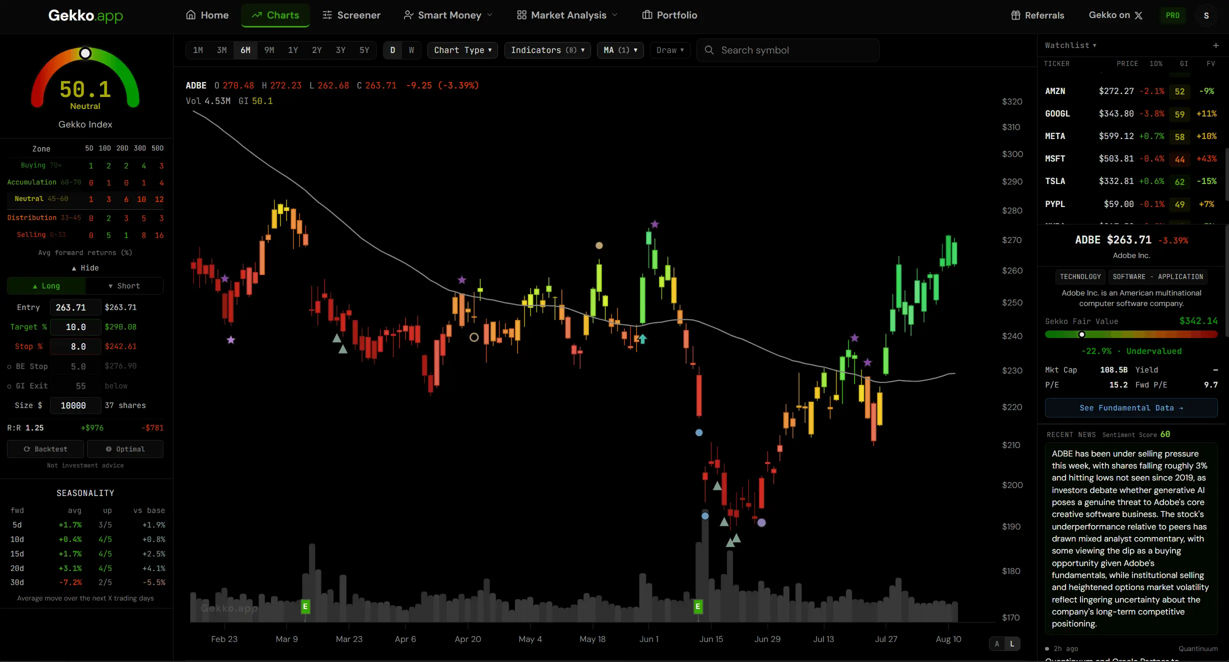Select the 1M timeframe
The image size is (1229, 662).
pos(198,50)
